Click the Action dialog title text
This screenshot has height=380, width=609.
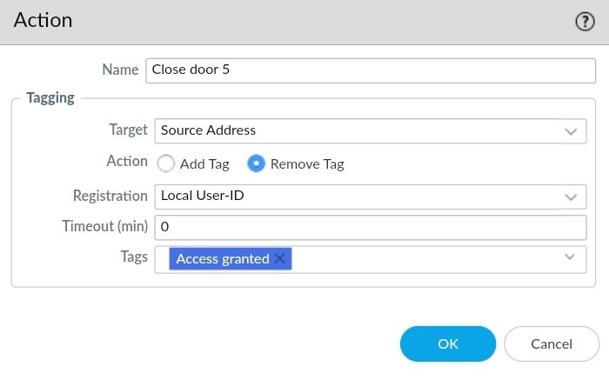tap(43, 20)
